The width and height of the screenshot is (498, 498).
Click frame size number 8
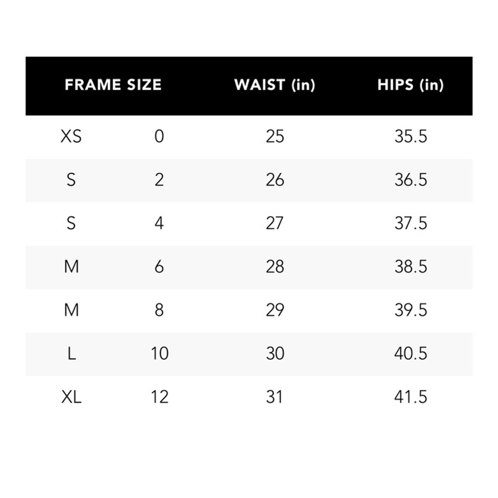[x=159, y=310]
